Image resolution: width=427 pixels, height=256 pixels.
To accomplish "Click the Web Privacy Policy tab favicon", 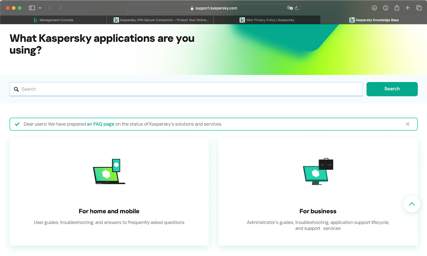I will tap(242, 20).
